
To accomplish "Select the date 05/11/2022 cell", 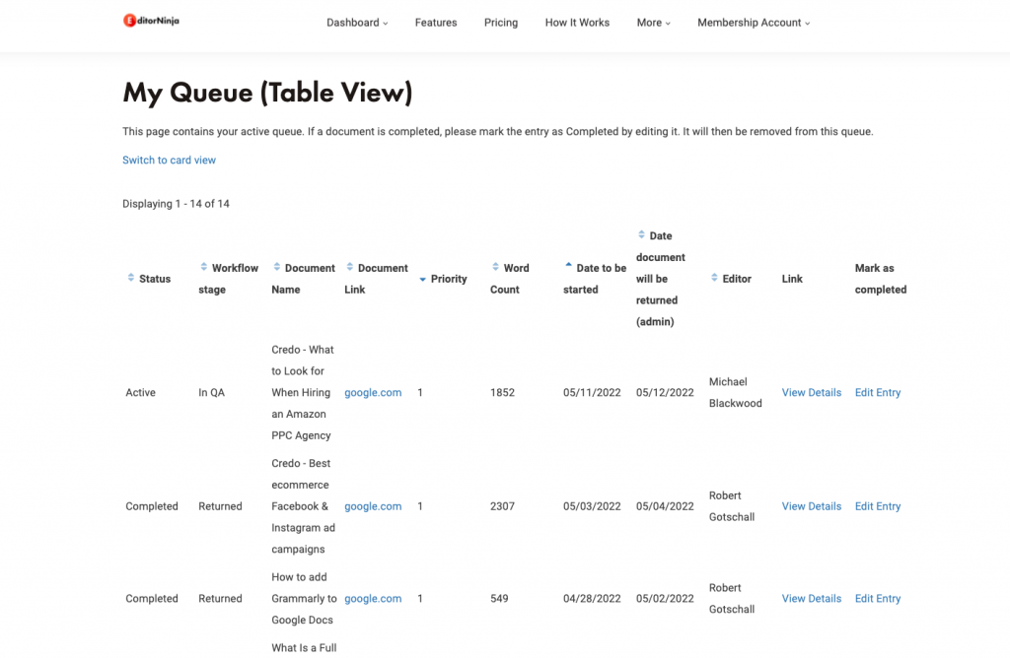I will [592, 392].
